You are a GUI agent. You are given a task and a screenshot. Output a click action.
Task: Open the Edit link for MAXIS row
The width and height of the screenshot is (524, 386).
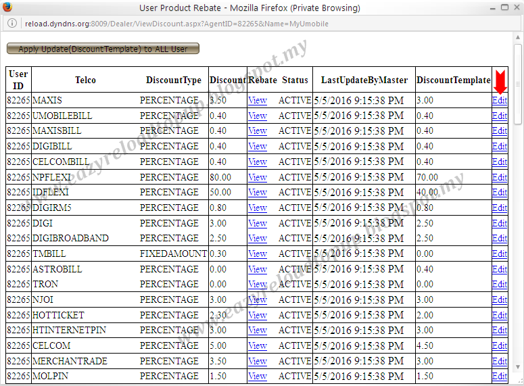pyautogui.click(x=499, y=100)
